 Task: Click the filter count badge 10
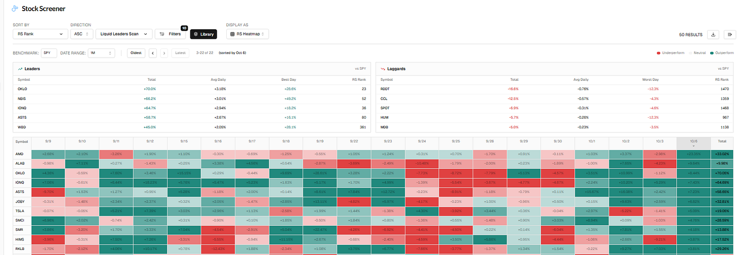click(184, 28)
